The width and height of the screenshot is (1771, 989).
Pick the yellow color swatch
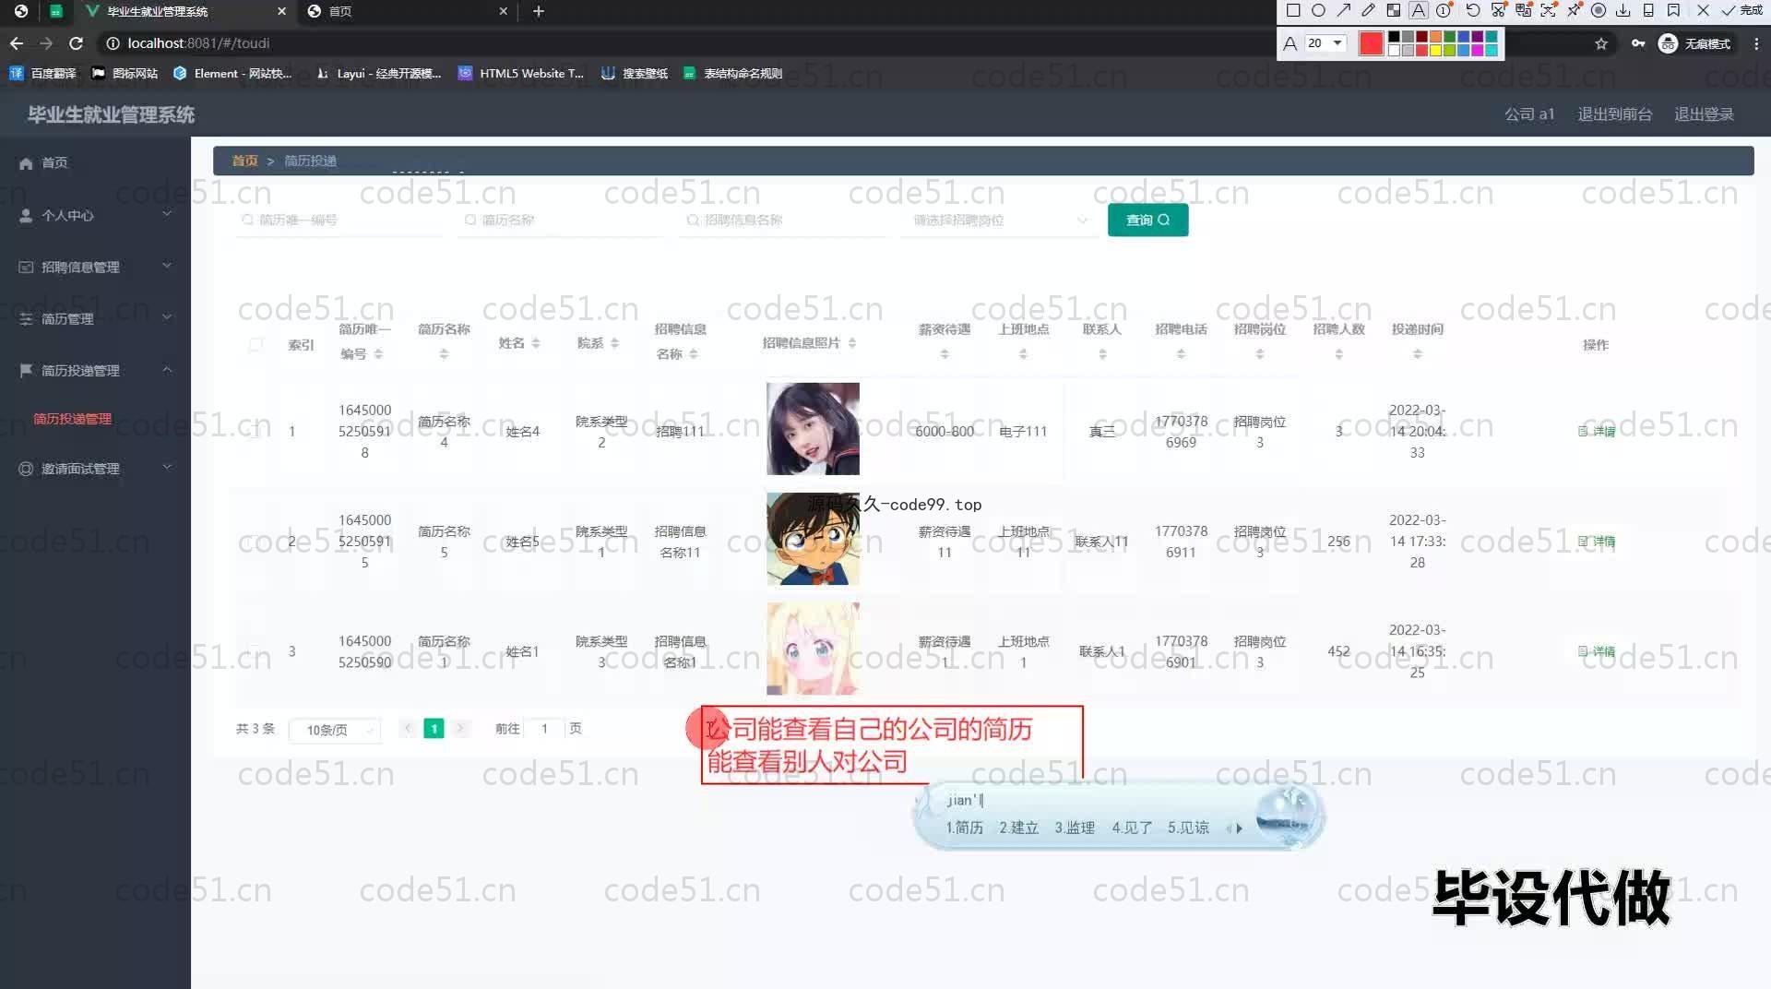click(x=1435, y=51)
